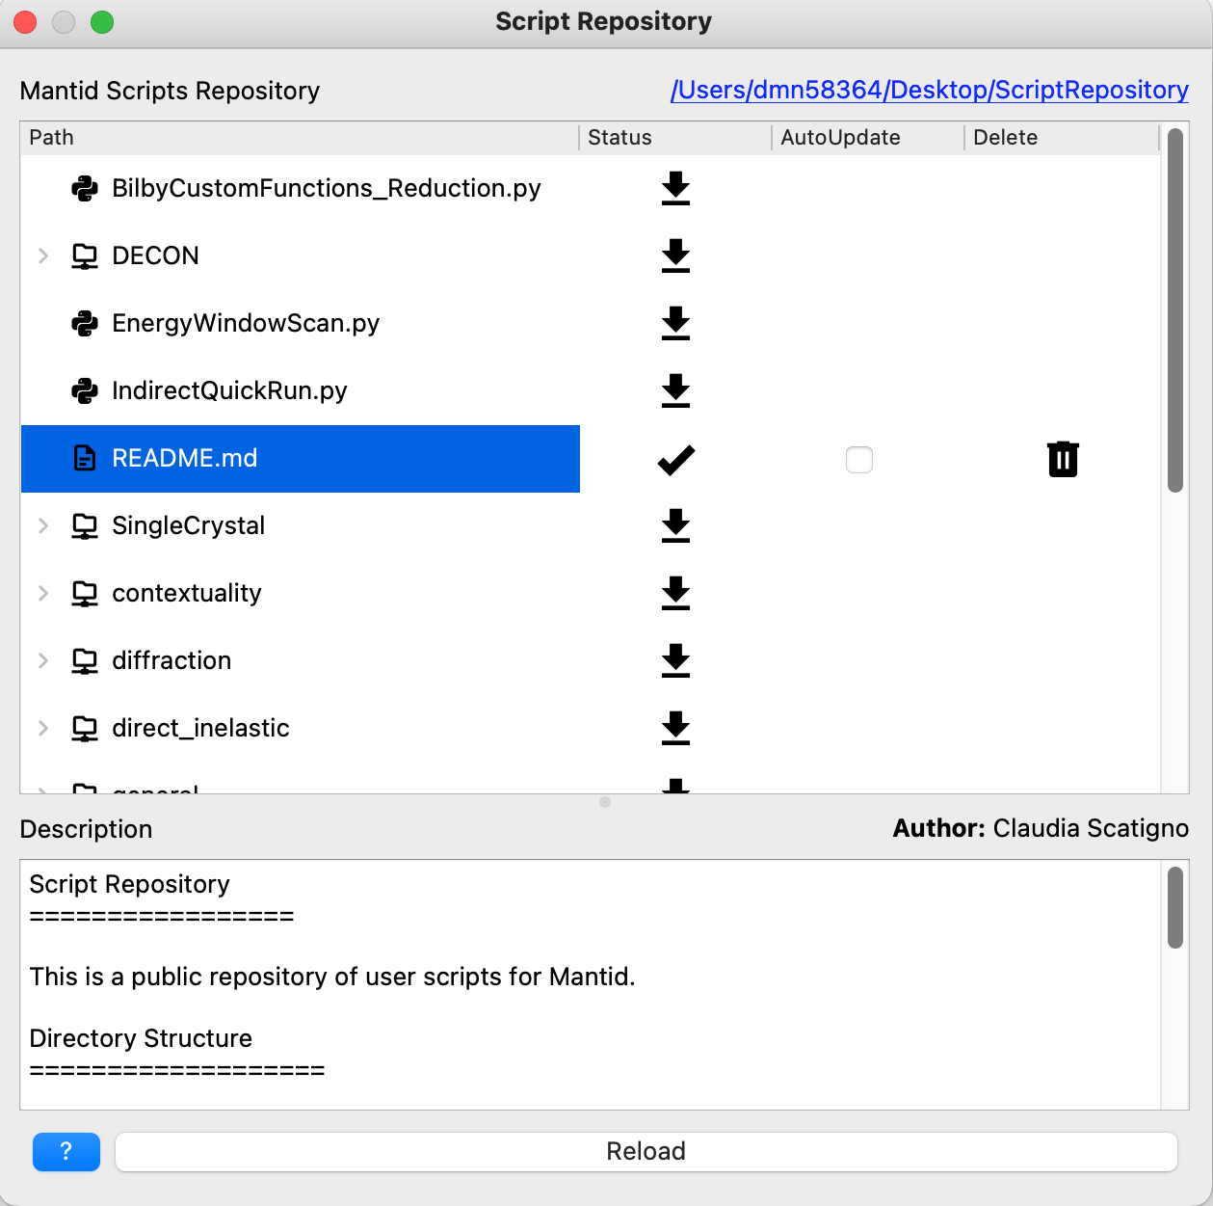This screenshot has width=1213, height=1206.
Task: Click the delete trash icon for README.md
Action: (1063, 459)
